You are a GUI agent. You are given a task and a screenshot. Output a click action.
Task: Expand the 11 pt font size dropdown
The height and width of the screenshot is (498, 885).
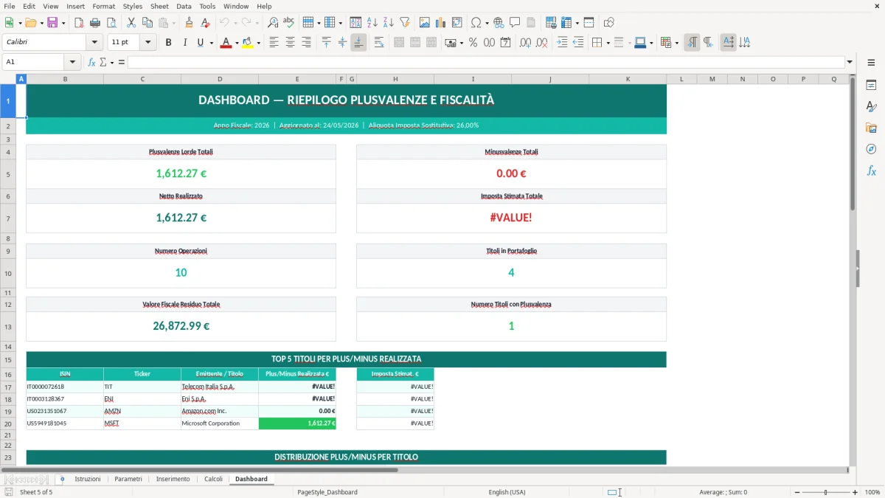point(148,43)
